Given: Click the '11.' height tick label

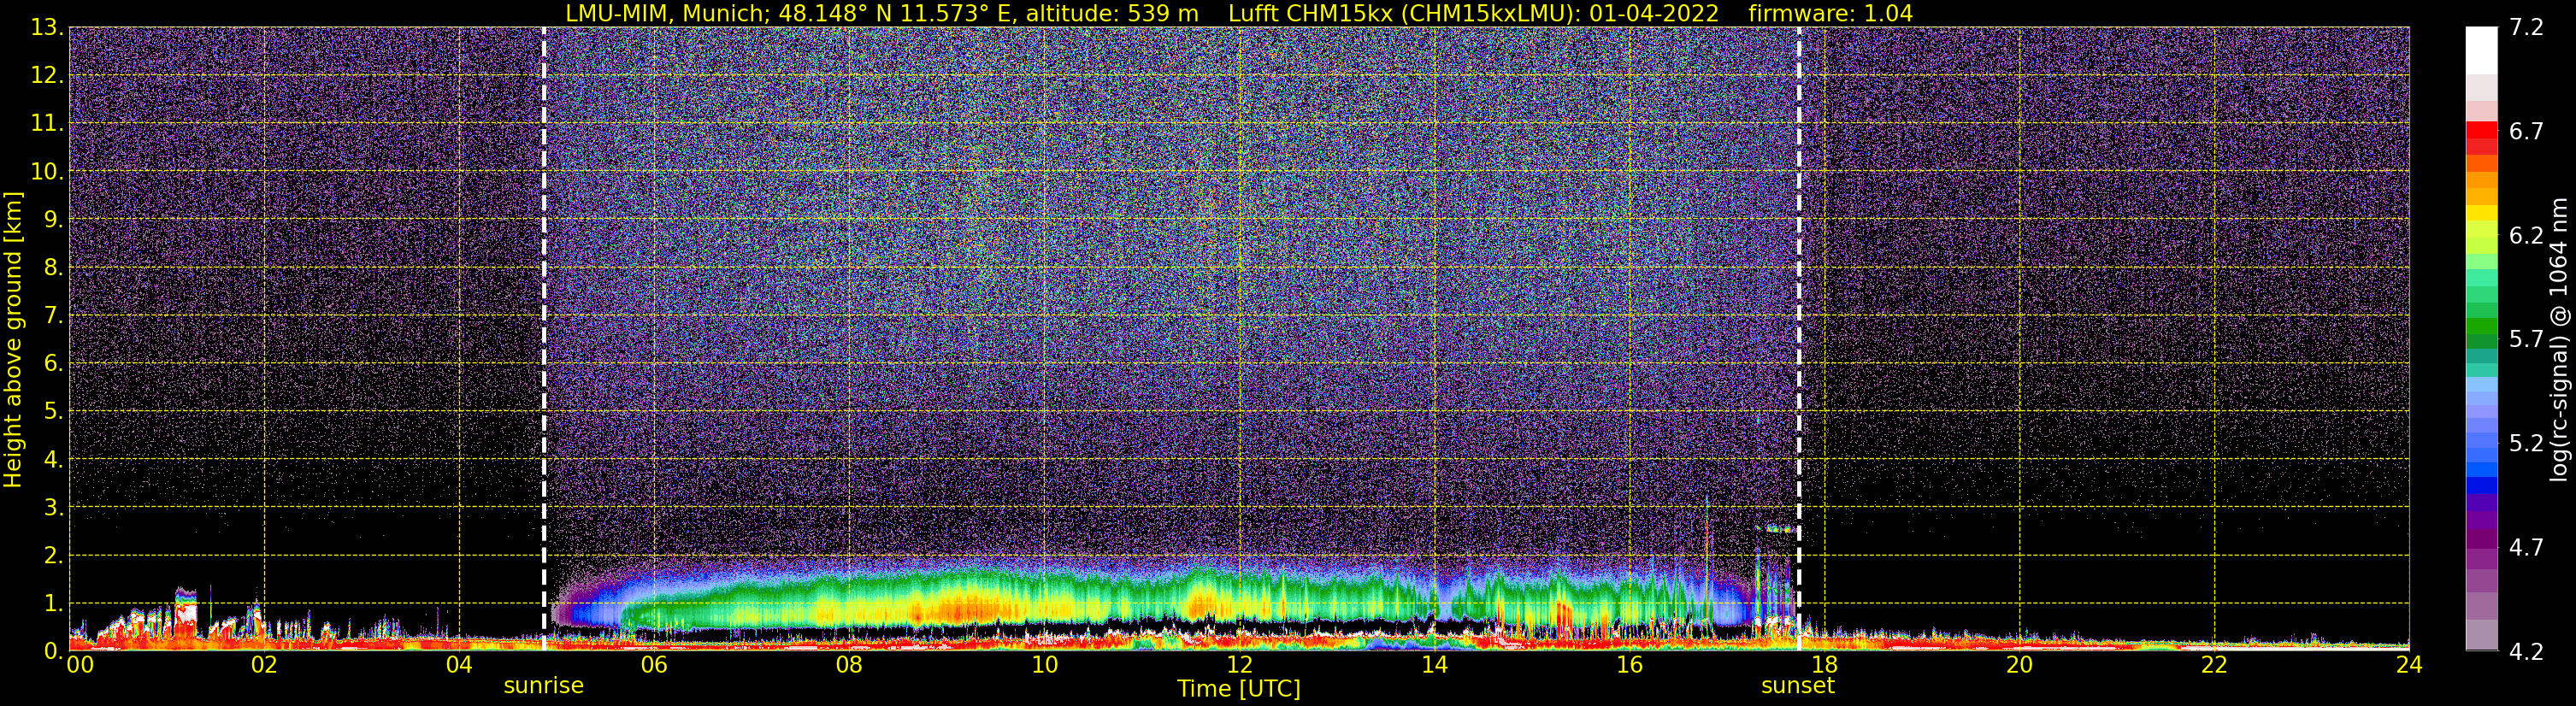Looking at the screenshot, I should coord(47,123).
